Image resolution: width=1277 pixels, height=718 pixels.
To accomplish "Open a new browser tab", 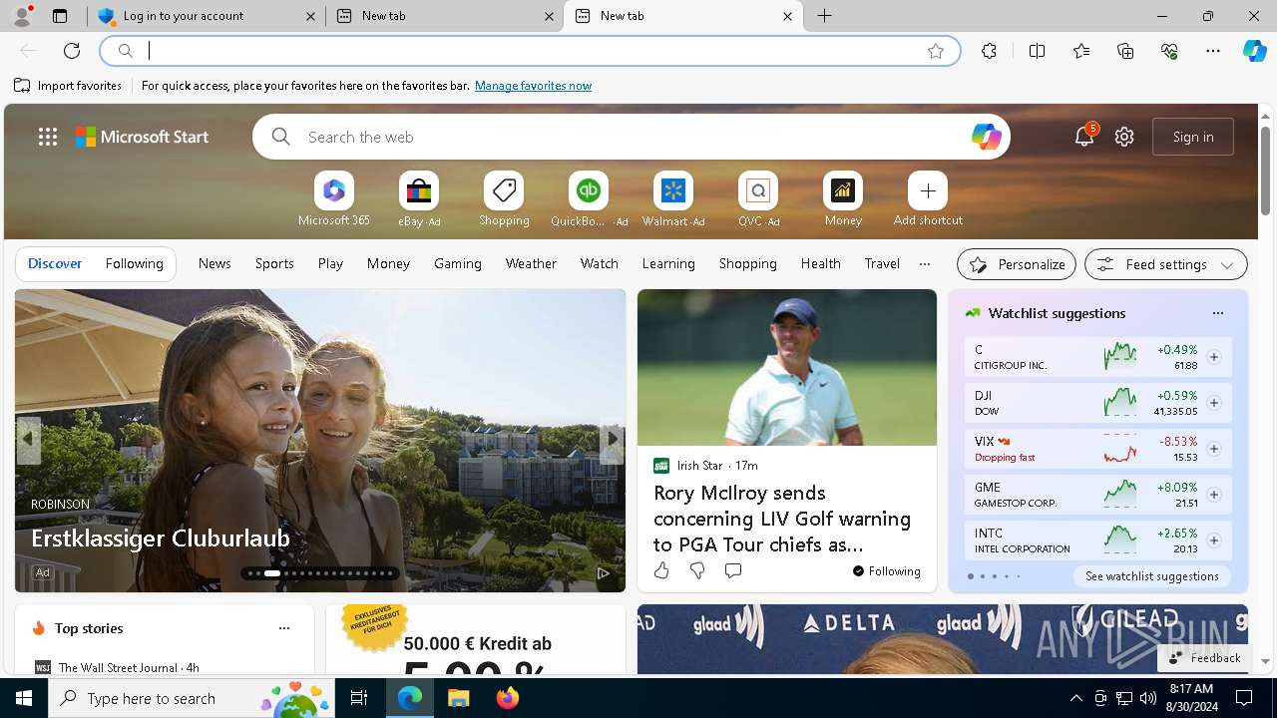I will tap(825, 16).
